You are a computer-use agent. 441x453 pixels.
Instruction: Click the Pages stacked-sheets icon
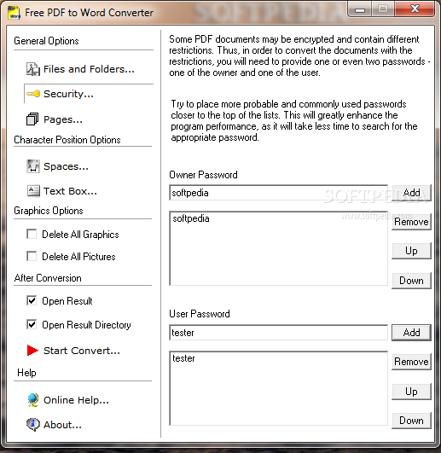32,119
